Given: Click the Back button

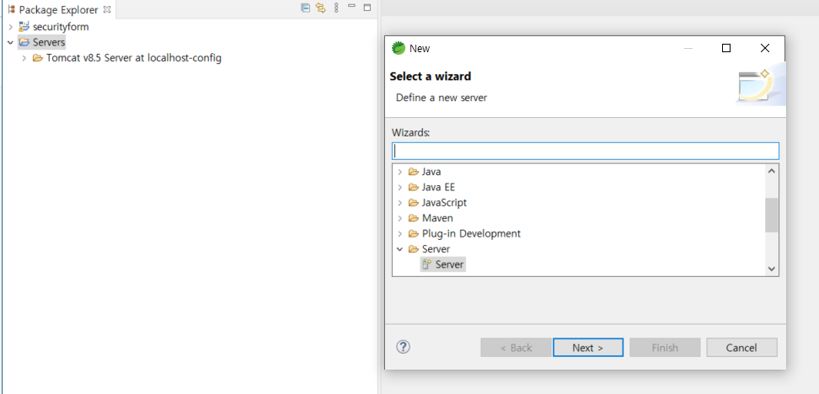Looking at the screenshot, I should click(516, 348).
